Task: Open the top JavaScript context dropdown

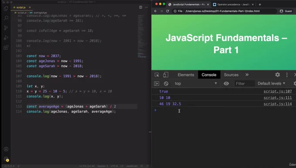Action: [195, 83]
